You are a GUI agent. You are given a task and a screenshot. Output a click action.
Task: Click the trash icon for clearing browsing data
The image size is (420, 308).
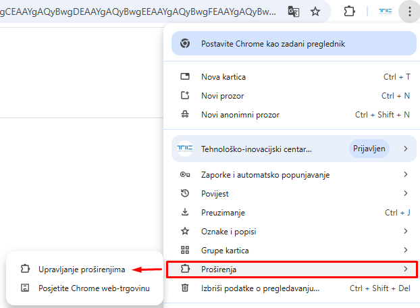185,288
